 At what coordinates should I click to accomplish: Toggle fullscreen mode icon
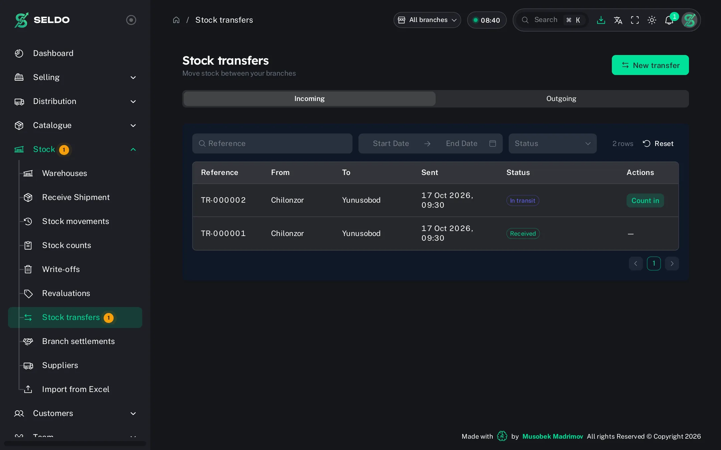[x=635, y=20]
